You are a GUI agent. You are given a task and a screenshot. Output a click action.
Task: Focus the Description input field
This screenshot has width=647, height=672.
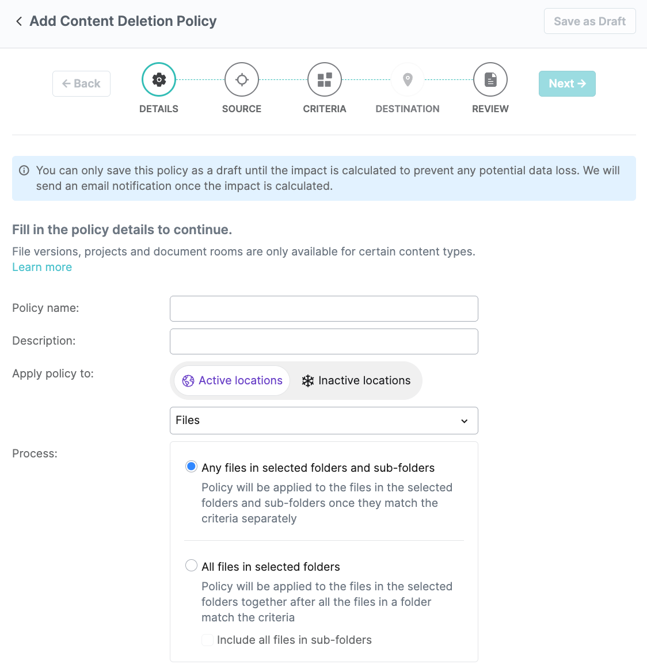(x=324, y=342)
